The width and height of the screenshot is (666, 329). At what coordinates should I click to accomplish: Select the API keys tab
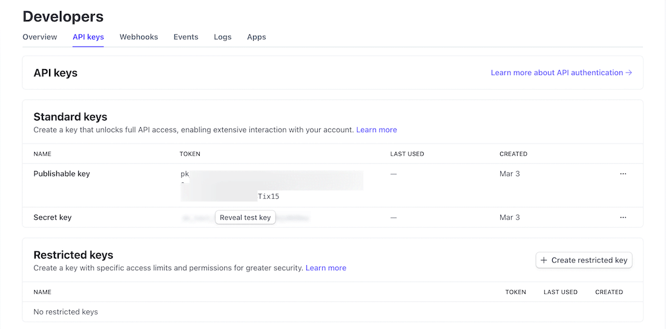point(88,37)
